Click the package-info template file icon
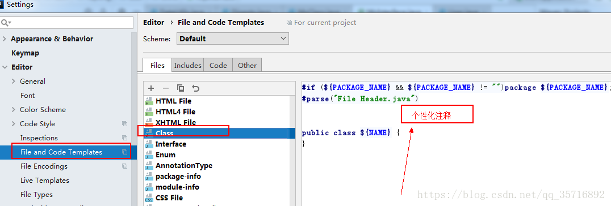This screenshot has height=206, width=611. [x=149, y=177]
